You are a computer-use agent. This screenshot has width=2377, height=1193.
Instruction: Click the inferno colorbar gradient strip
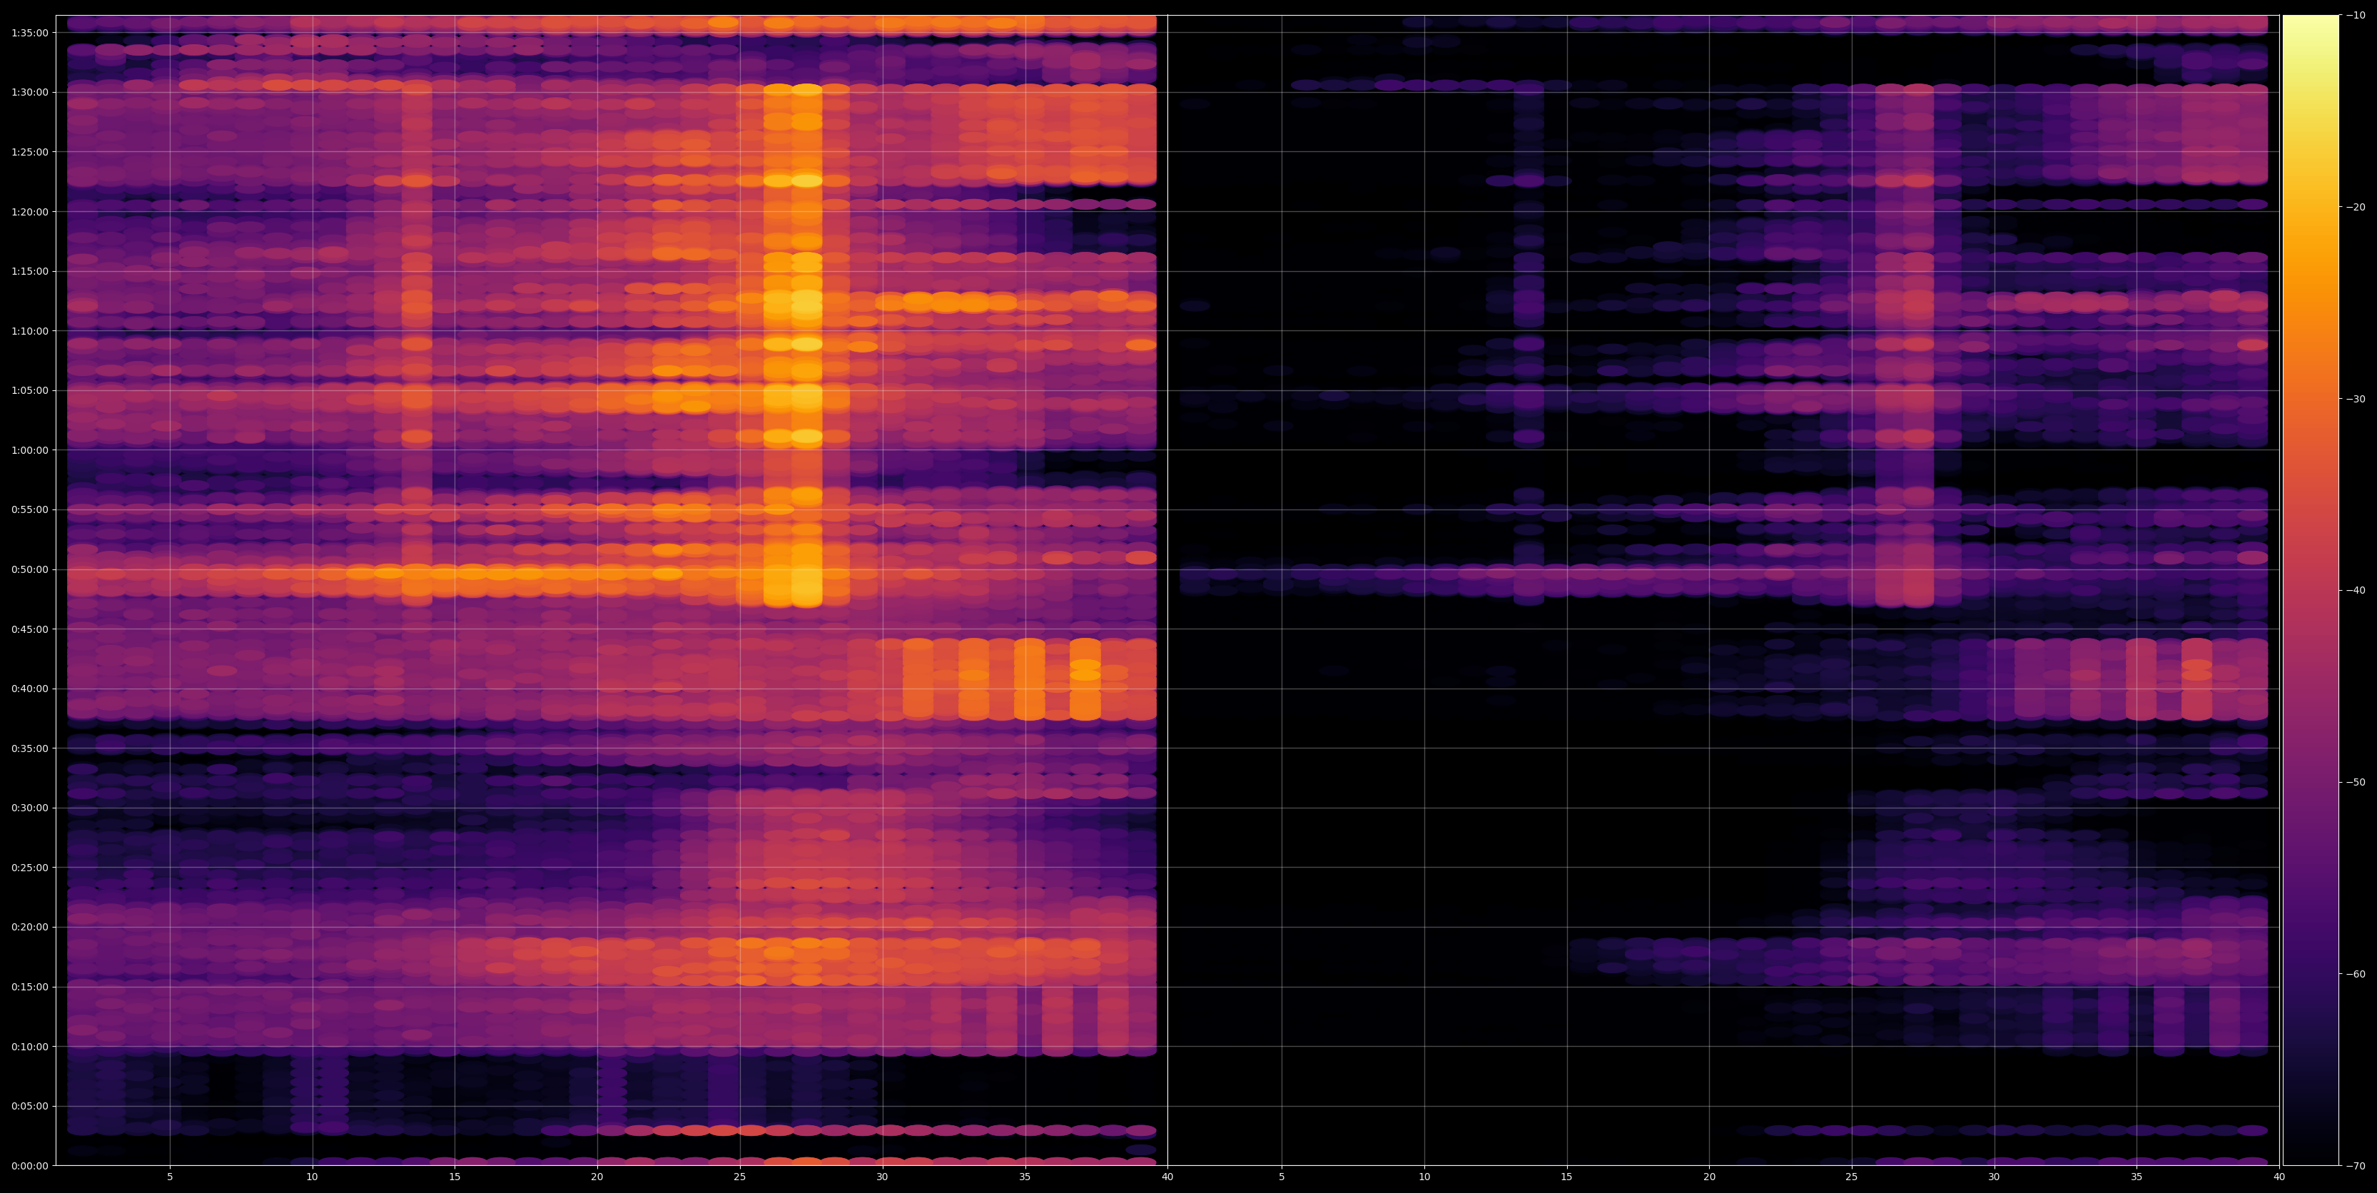coord(2311,591)
